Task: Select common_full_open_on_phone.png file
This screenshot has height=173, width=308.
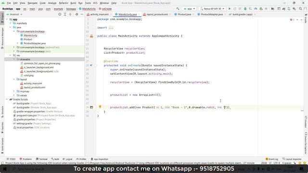Action: tap(42, 63)
